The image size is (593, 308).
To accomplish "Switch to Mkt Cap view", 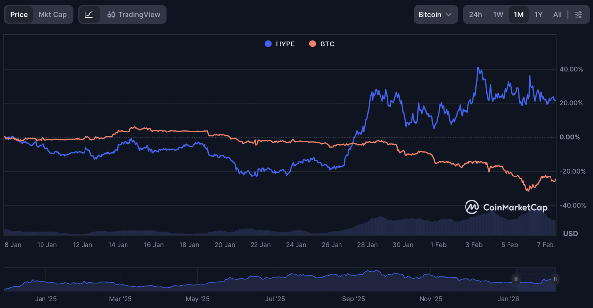I will [x=52, y=15].
